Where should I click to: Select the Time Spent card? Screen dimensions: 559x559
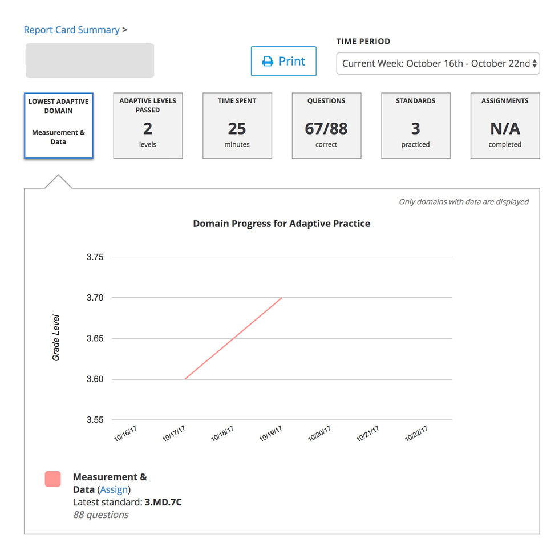(x=237, y=125)
